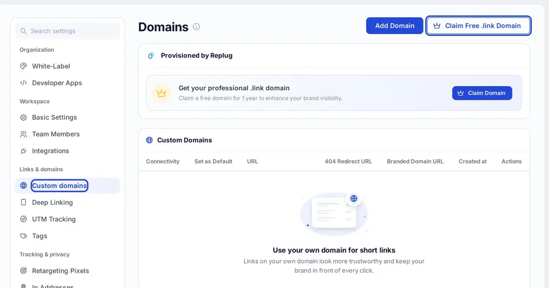Click the Connectivity column header
The image size is (549, 288).
(x=163, y=162)
